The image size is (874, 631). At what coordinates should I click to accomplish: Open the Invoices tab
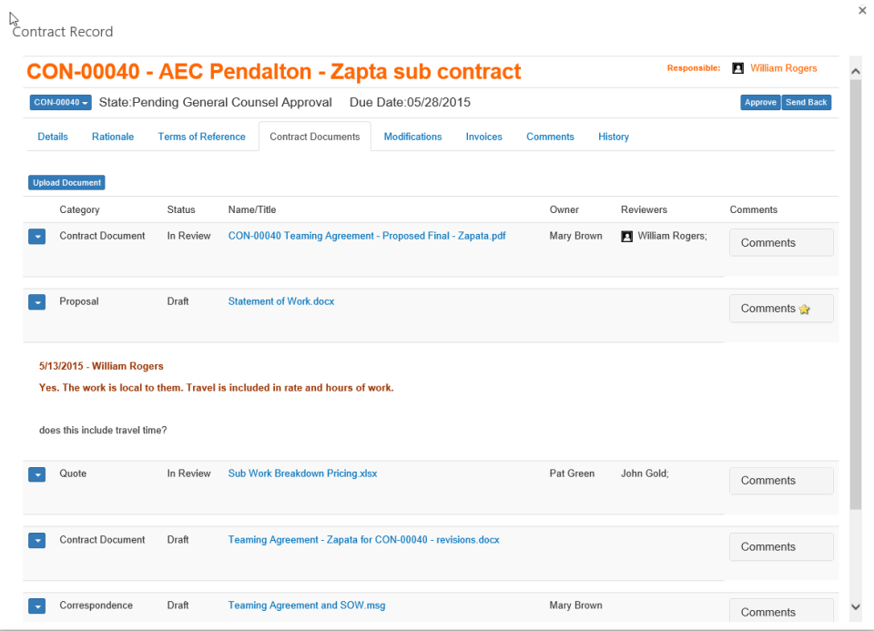483,137
